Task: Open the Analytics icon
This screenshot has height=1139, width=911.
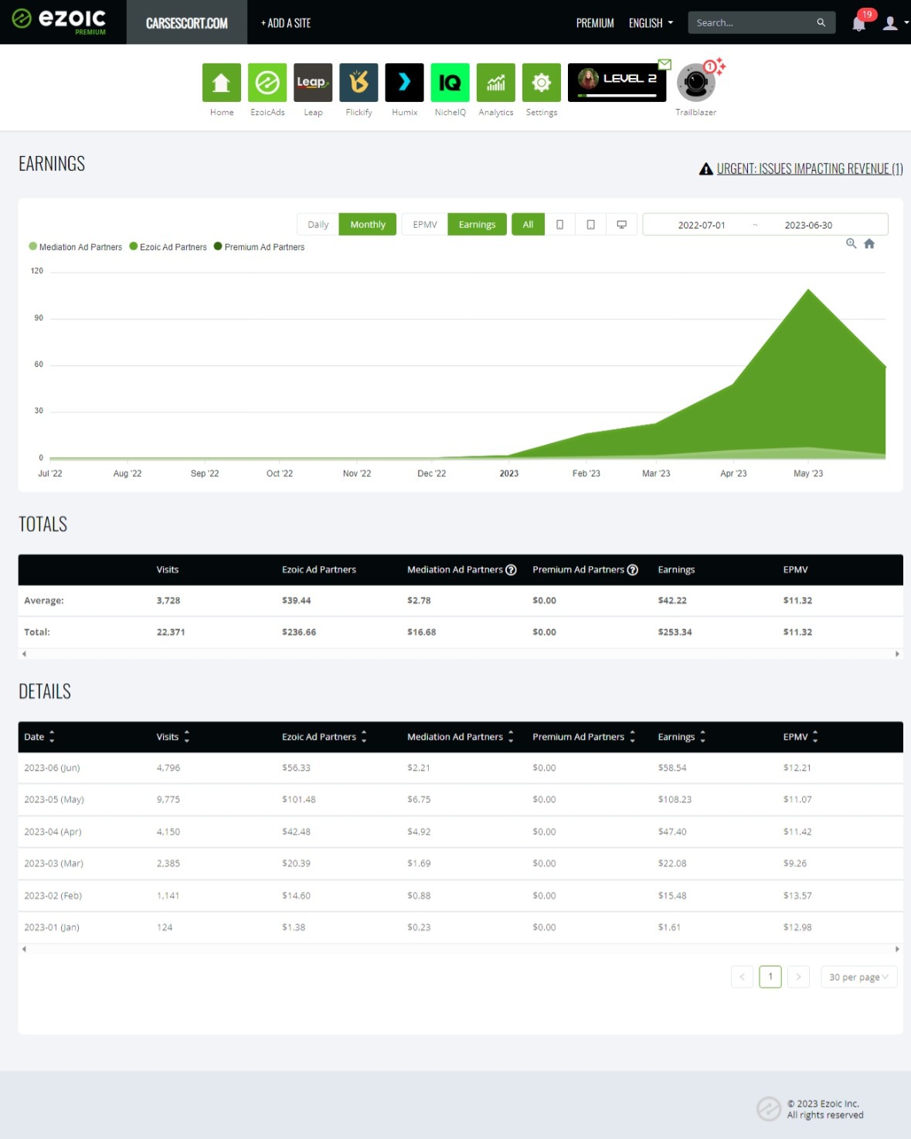Action: pos(496,82)
